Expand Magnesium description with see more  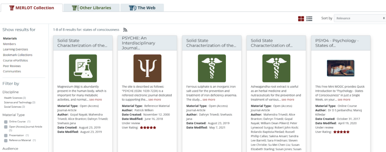95,99
